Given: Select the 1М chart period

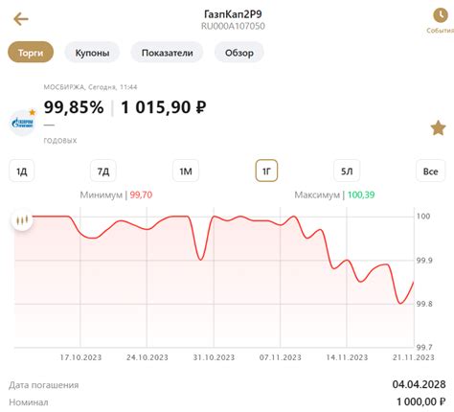Looking at the screenshot, I should click(186, 172).
